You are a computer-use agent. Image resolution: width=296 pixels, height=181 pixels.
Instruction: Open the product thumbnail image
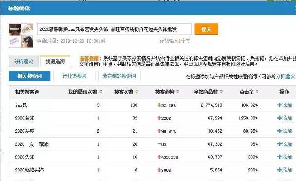21,35
